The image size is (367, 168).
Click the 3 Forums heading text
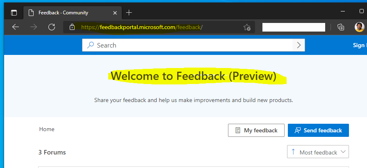52,152
